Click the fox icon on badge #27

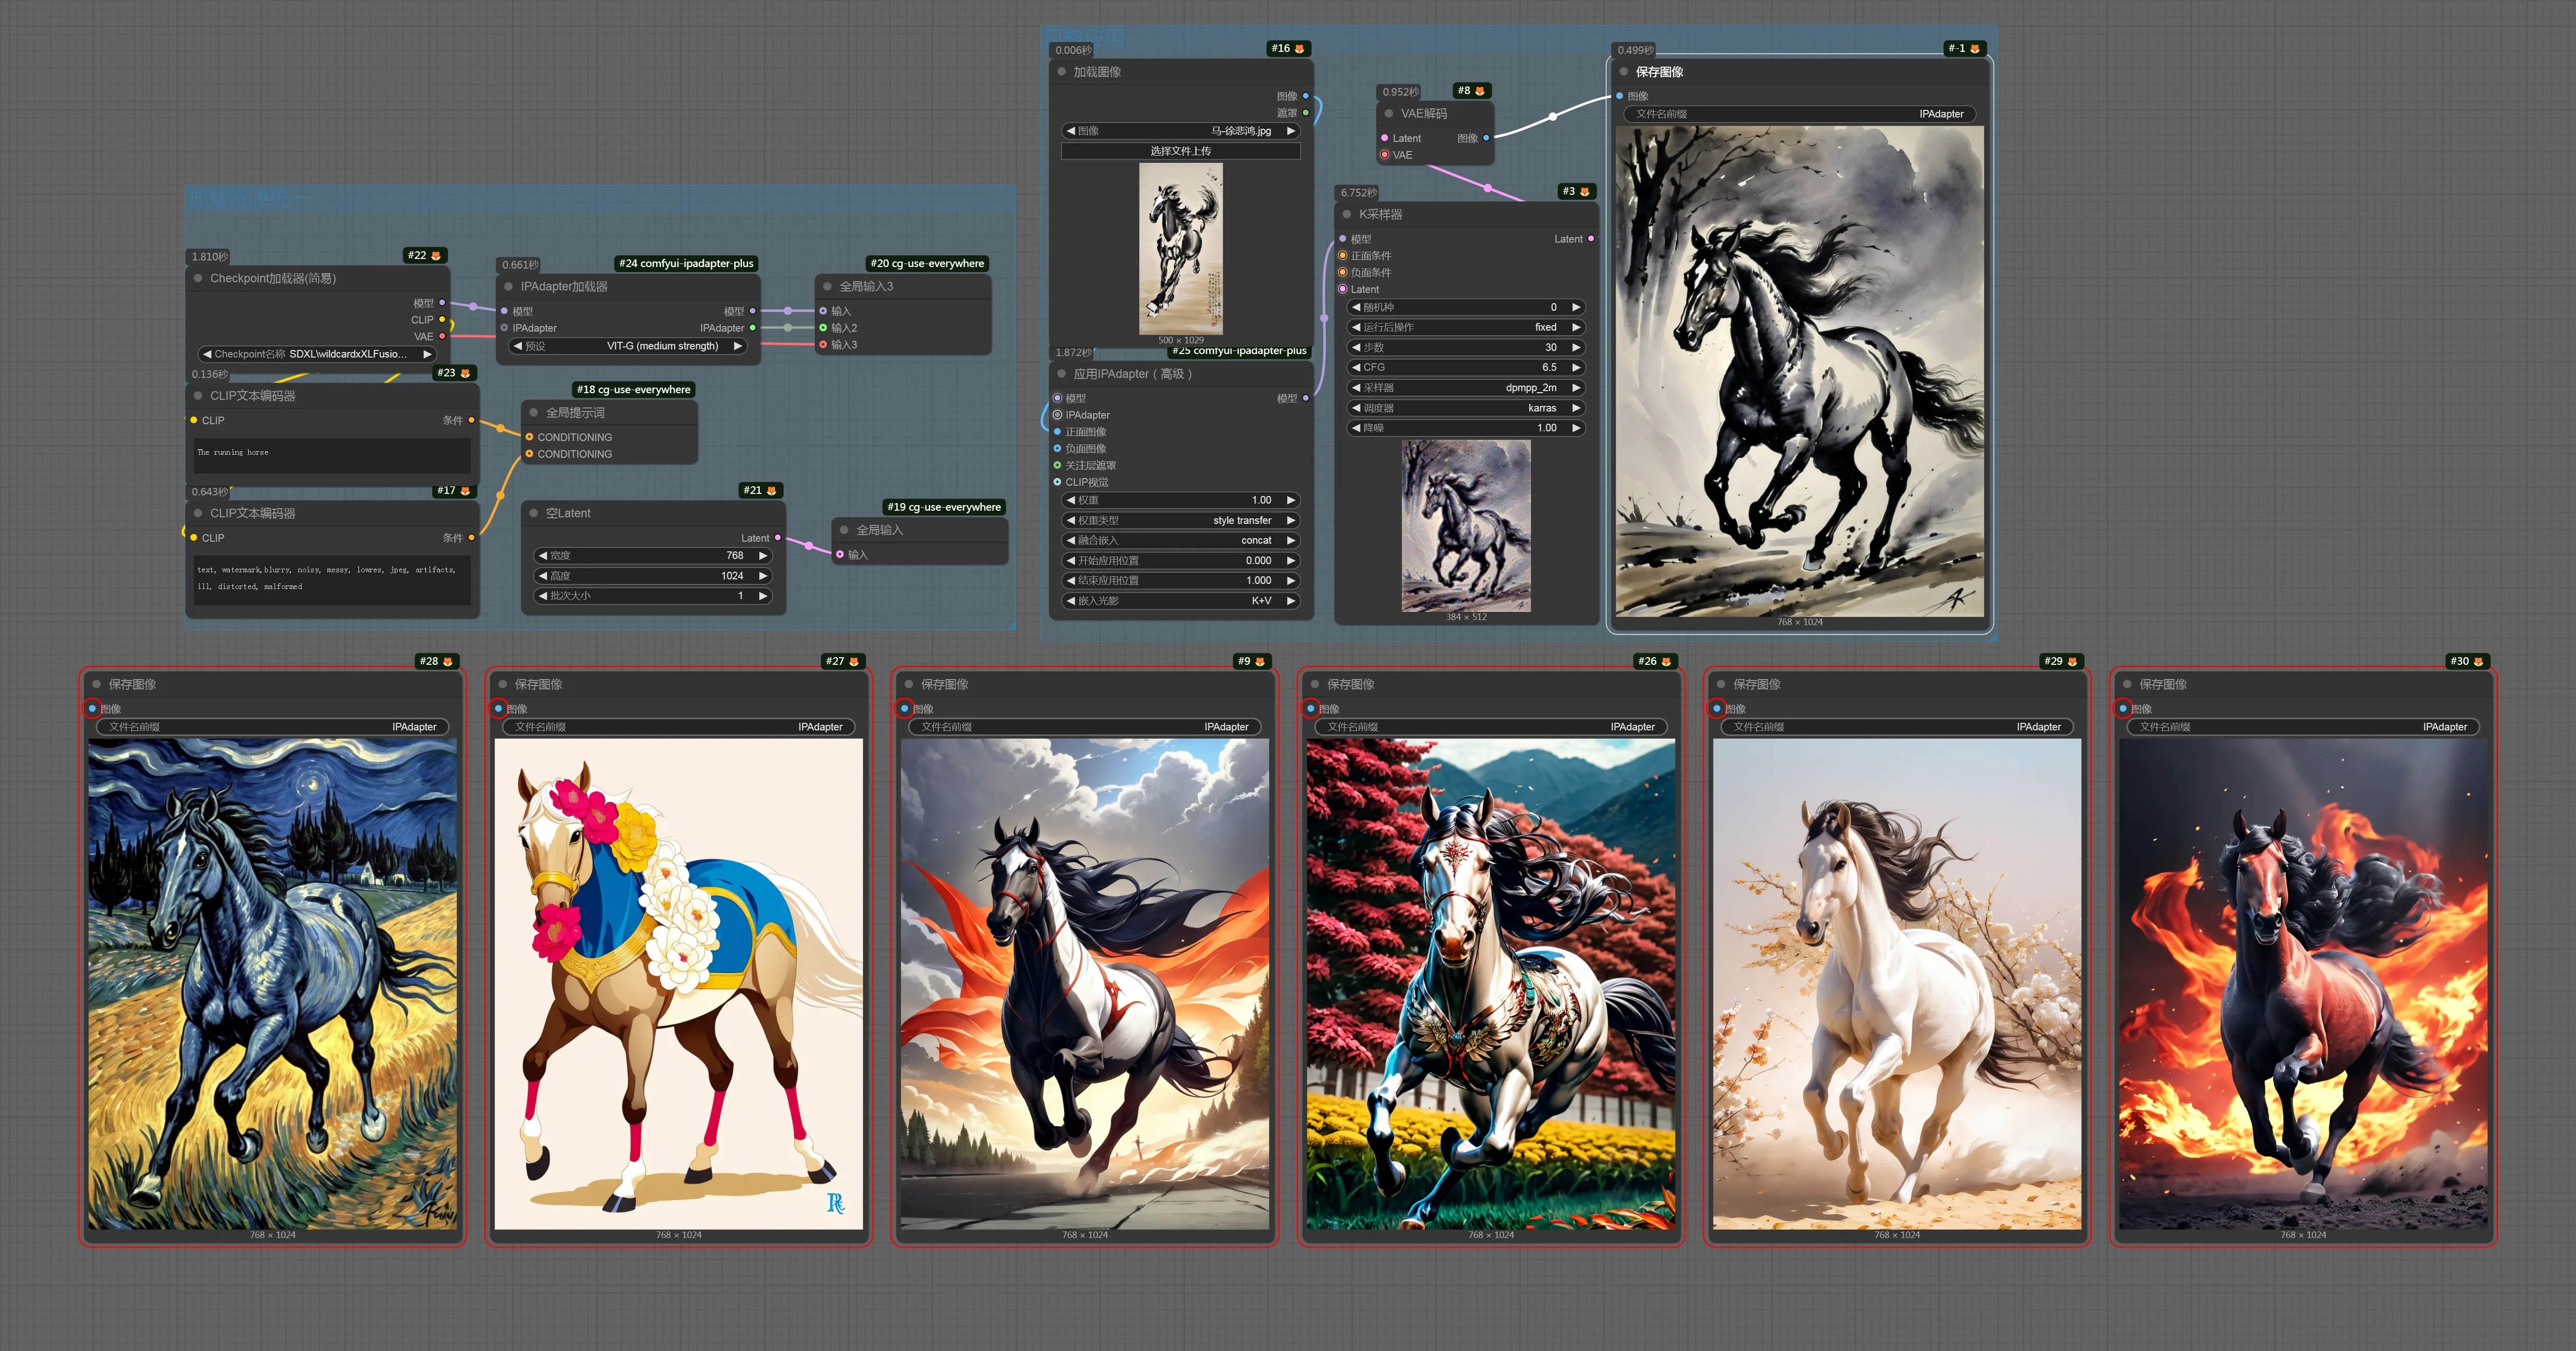tap(853, 662)
